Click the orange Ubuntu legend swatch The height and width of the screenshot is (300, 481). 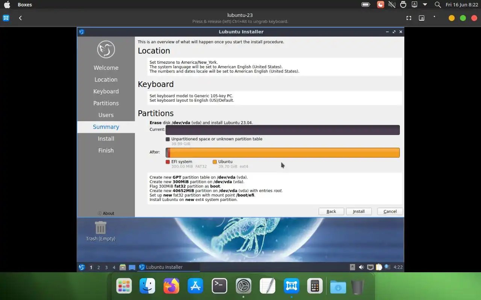coord(215,162)
